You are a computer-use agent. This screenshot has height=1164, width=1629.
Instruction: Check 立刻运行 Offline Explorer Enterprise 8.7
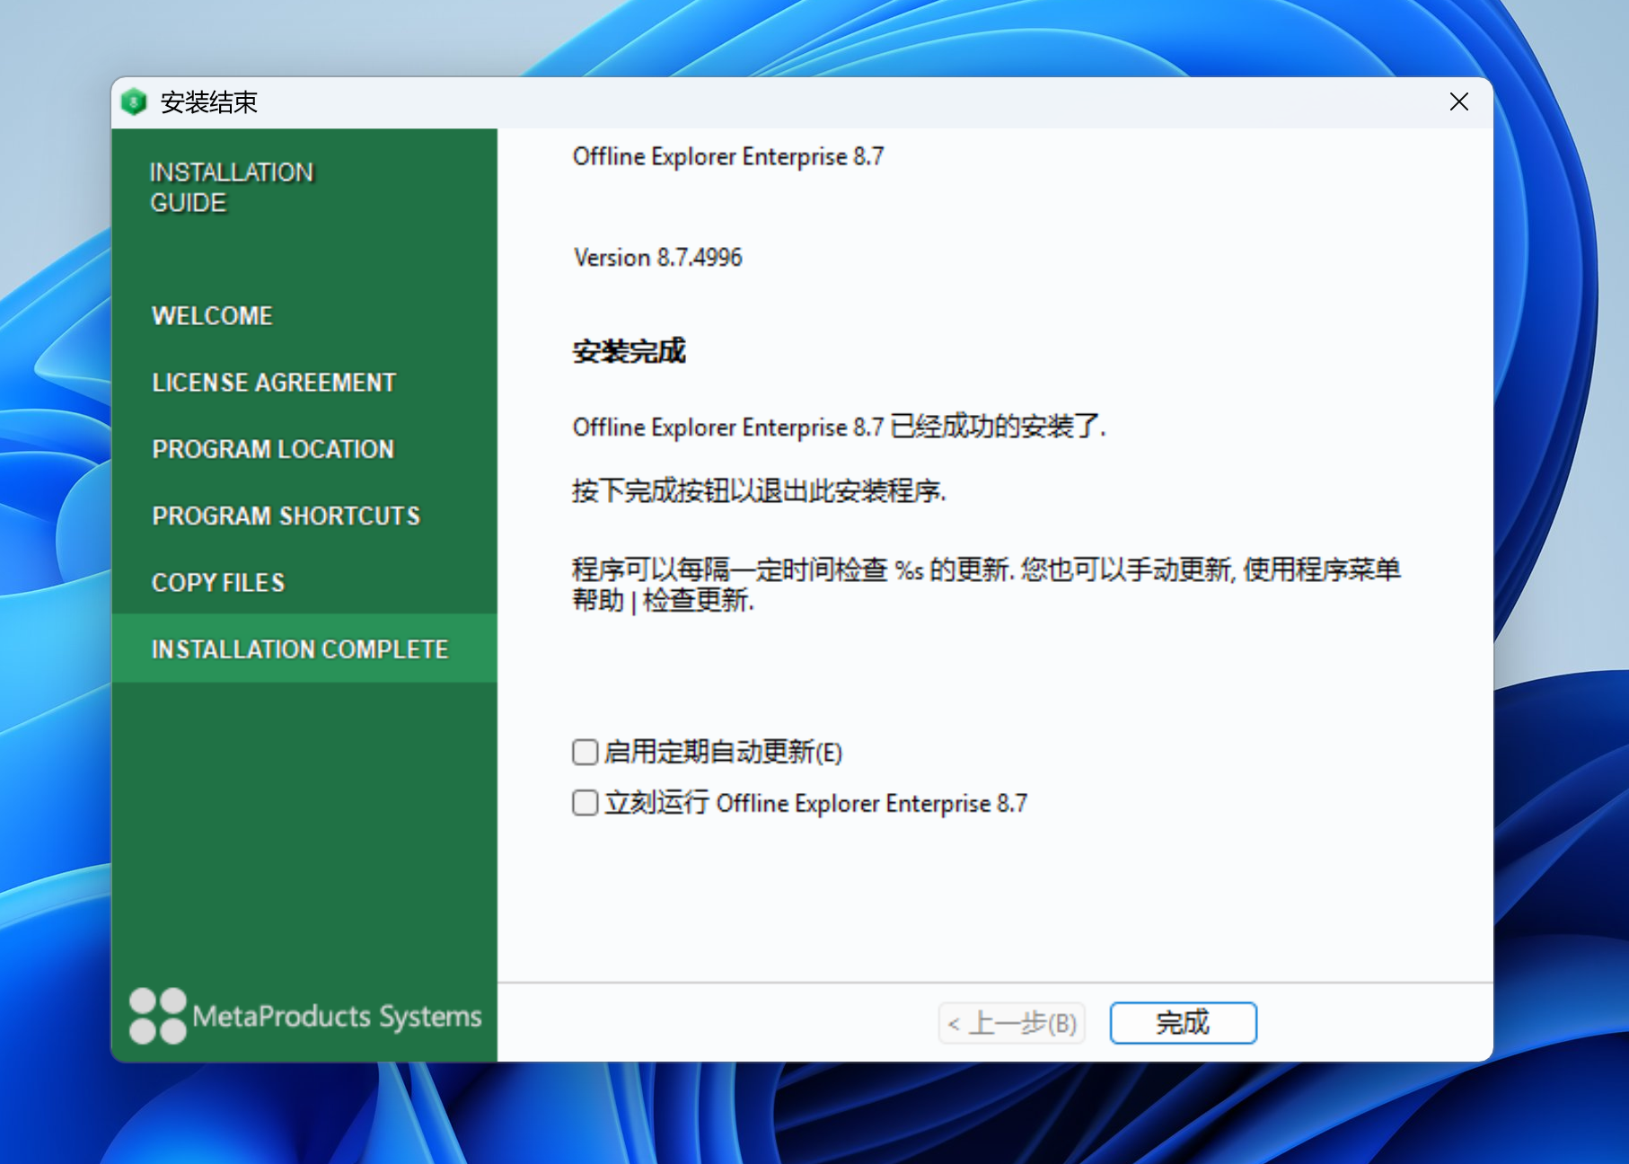tap(586, 803)
